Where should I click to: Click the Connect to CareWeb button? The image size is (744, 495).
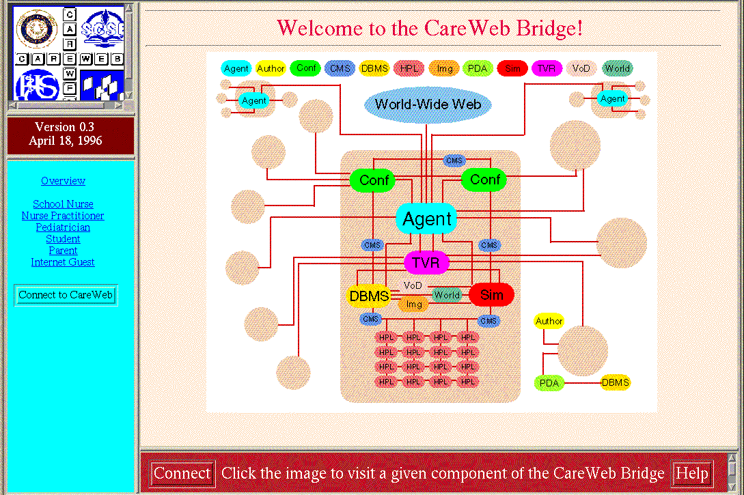(x=66, y=295)
